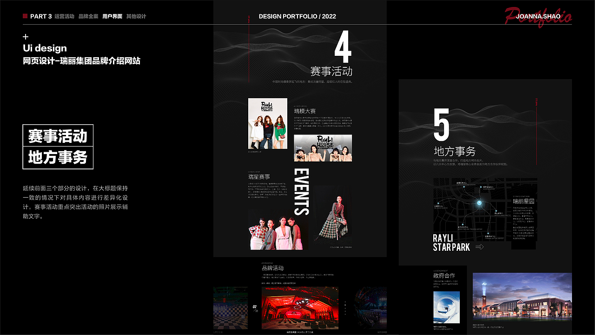
Task: Click 网页设计-瑞丽集团品牌介绍网站 subtitle
Action: pos(81,61)
